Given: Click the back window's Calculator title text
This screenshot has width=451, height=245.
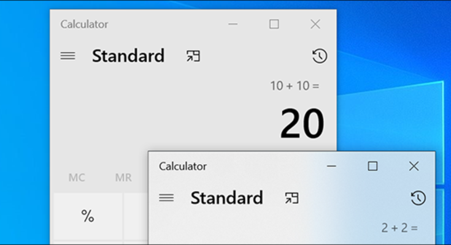Looking at the screenshot, I should [84, 24].
